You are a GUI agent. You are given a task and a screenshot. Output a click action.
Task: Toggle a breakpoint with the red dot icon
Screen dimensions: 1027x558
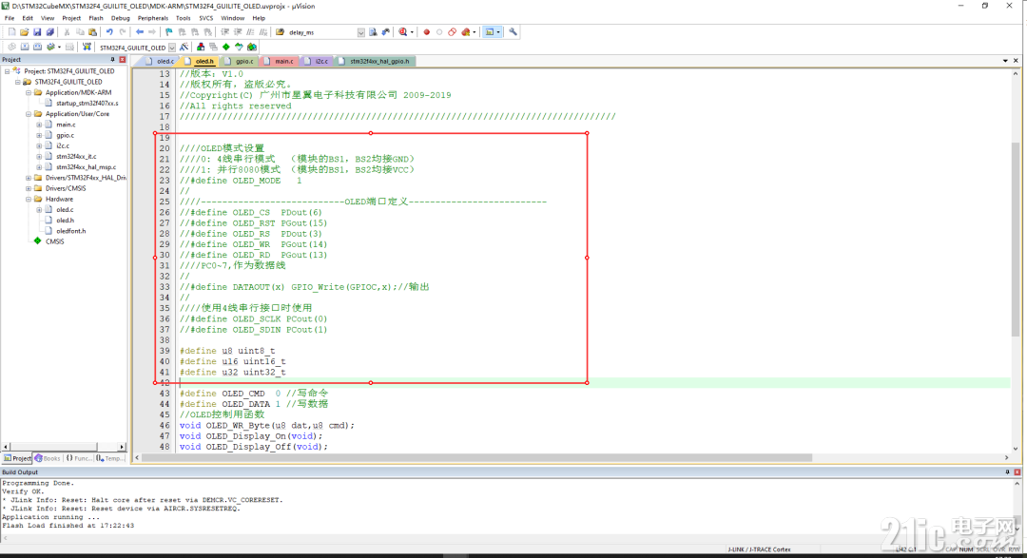[426, 32]
